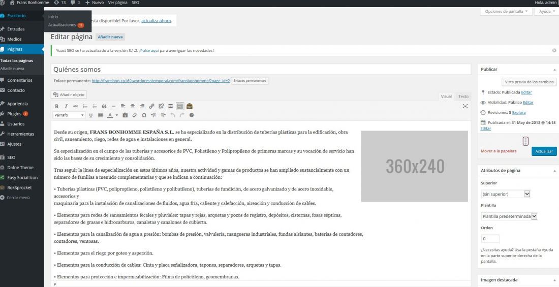
Task: Click Mover a la papelera link
Action: 499,151
